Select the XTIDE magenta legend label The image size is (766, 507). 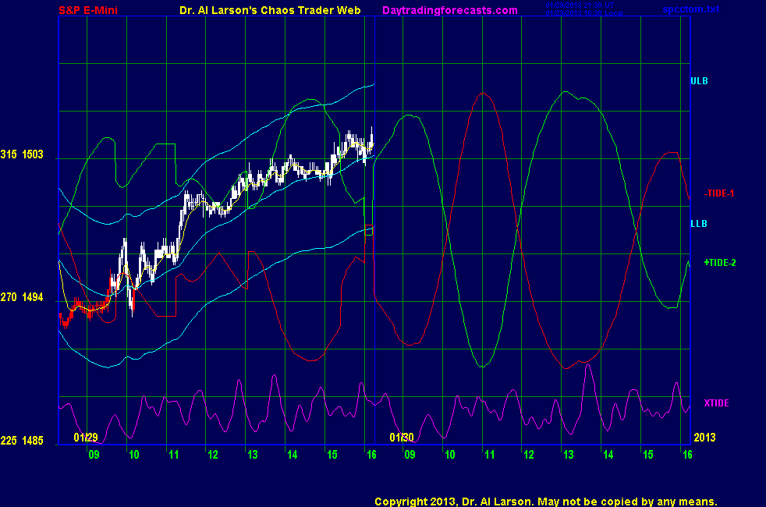pos(716,403)
